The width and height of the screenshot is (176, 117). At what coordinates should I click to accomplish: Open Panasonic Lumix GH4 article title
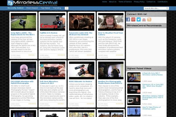[81, 34]
